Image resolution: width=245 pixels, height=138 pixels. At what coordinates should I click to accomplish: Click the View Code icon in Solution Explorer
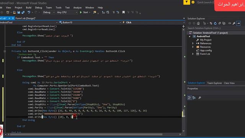[230, 23]
